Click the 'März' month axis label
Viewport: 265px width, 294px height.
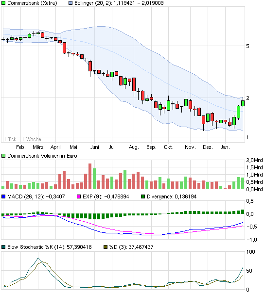click(38, 147)
